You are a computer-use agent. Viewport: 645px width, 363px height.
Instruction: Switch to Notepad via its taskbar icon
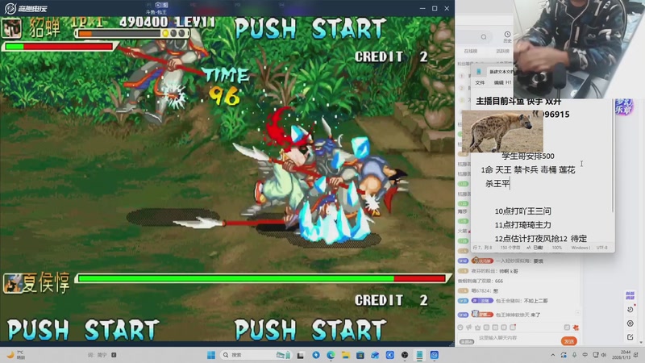pos(419,355)
